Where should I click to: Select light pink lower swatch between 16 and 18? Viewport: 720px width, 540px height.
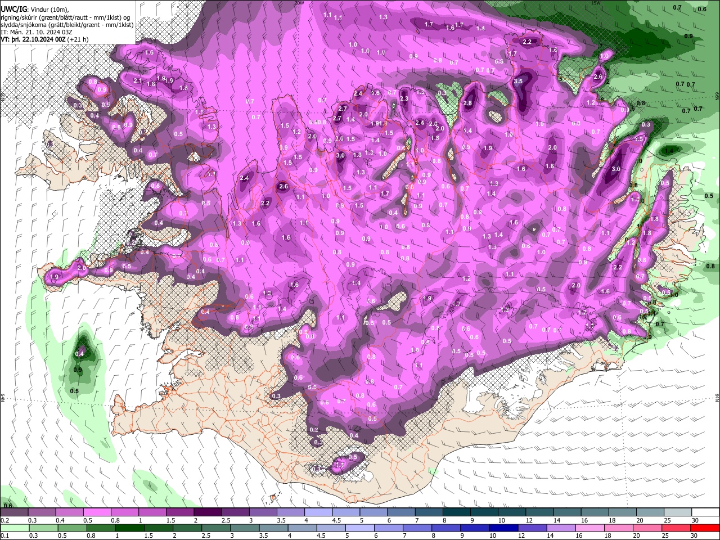tap(591, 528)
